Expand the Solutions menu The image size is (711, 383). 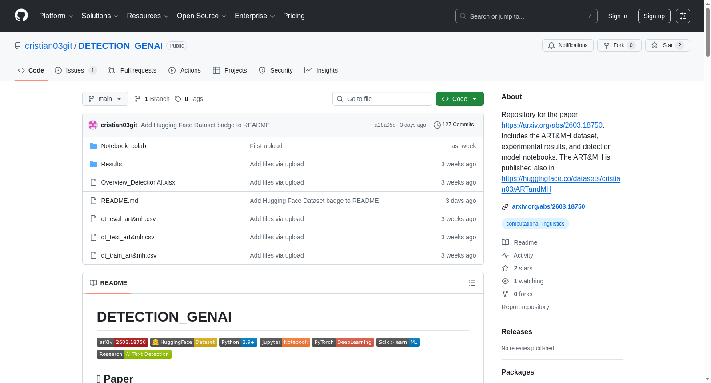[100, 16]
